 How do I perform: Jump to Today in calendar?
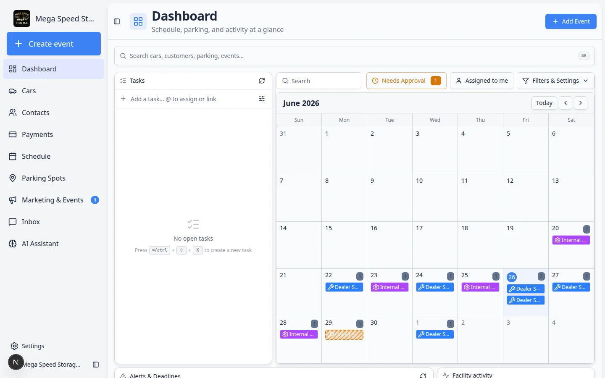(544, 103)
